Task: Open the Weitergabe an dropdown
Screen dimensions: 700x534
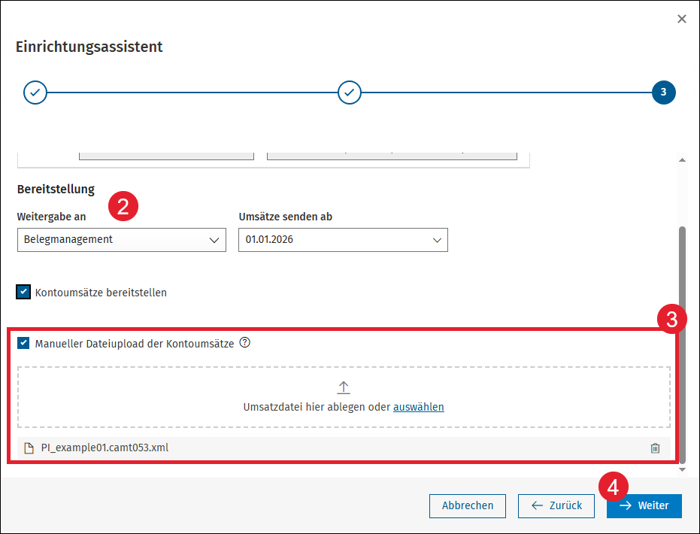Action: [x=122, y=240]
